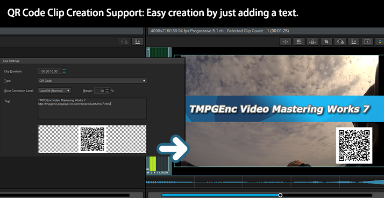Click the QR code preview thumbnail
This screenshot has width=384, height=198.
93,139
